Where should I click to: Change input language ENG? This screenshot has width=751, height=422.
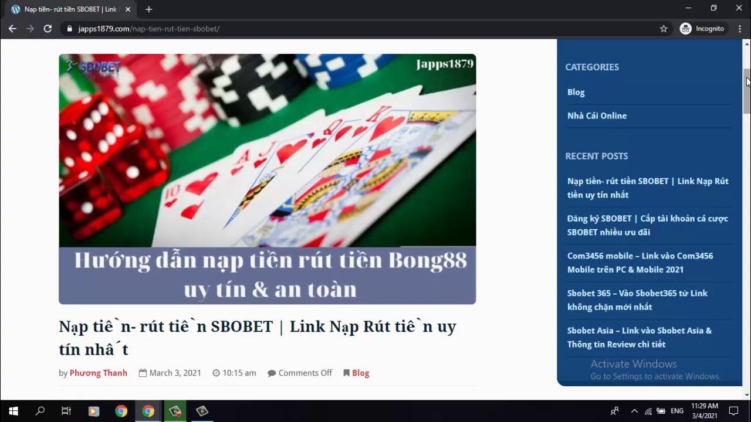coord(677,411)
